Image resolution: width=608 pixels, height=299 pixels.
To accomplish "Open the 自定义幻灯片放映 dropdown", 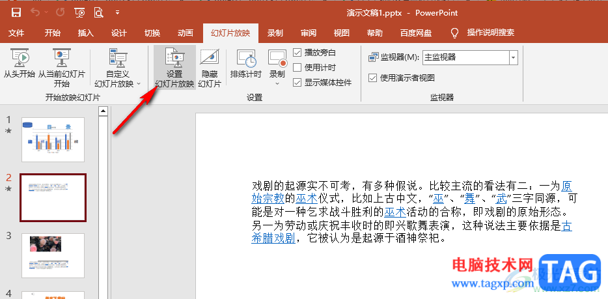I will click(x=118, y=68).
